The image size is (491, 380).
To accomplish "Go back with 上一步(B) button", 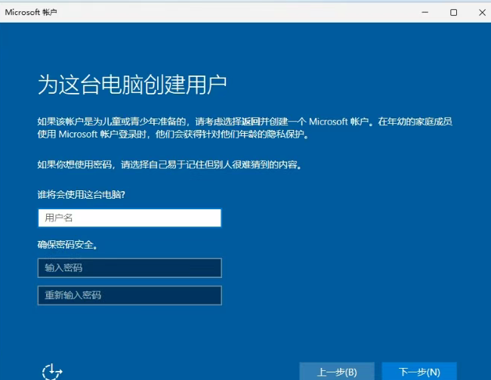I will coord(336,372).
